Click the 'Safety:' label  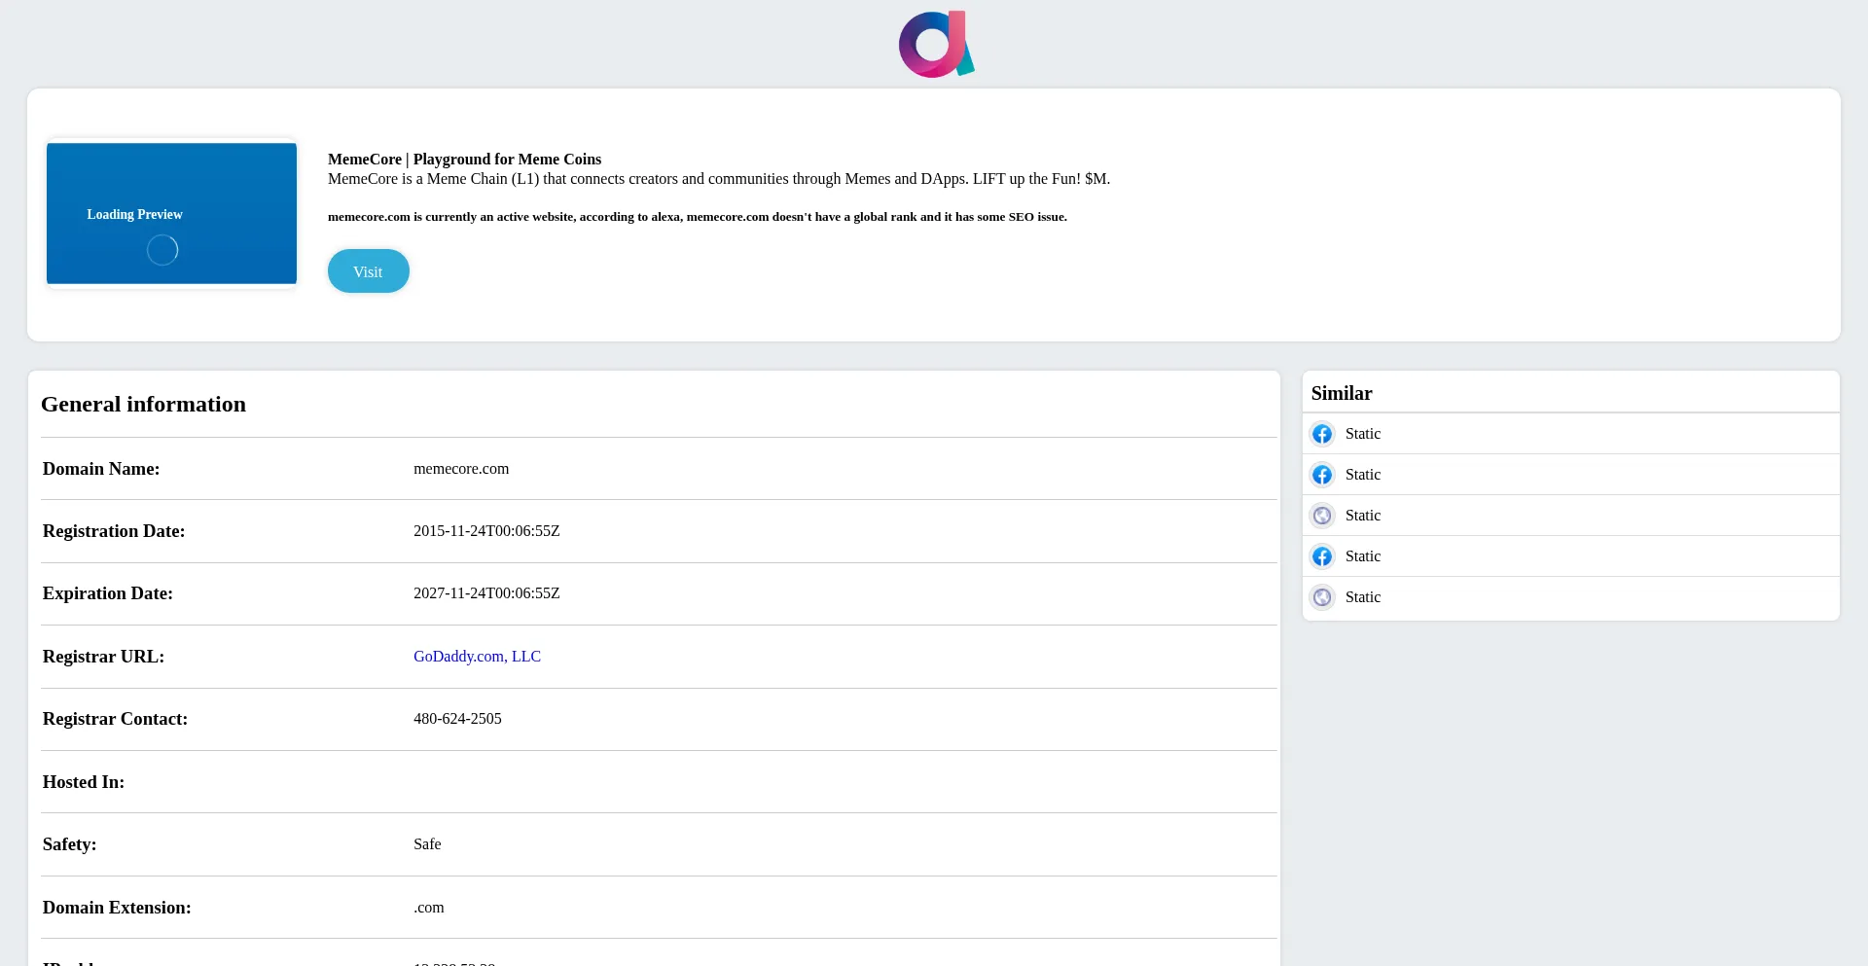tap(70, 844)
